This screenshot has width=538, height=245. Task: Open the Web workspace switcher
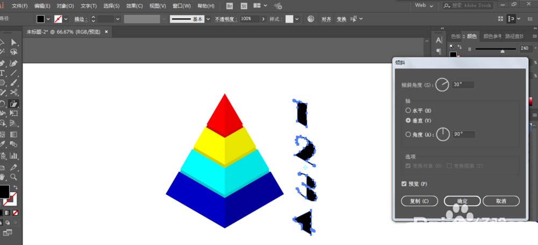coord(424,5)
